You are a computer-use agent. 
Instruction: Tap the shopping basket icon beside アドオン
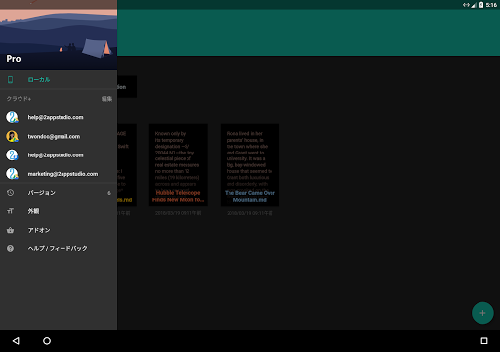pos(10,230)
